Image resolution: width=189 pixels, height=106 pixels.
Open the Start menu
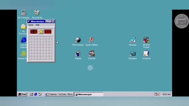click(22, 94)
